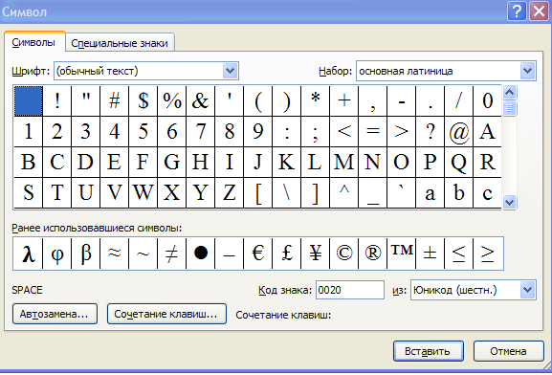Open the Символы tab
Image resolution: width=552 pixels, height=375 pixels.
(33, 42)
